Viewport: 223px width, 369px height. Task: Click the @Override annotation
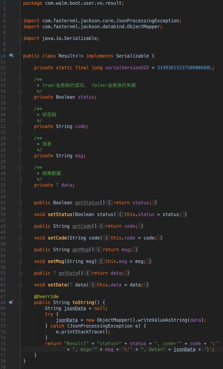46,296
